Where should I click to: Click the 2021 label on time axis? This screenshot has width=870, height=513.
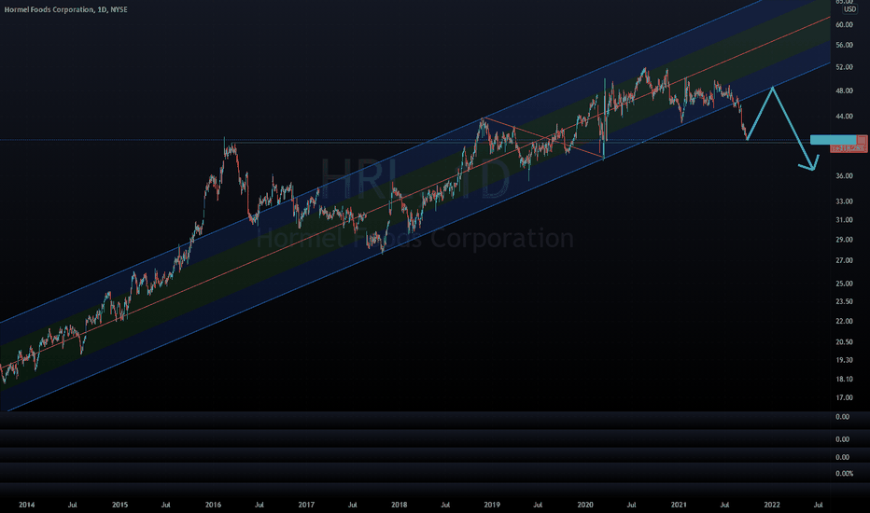[x=679, y=505]
